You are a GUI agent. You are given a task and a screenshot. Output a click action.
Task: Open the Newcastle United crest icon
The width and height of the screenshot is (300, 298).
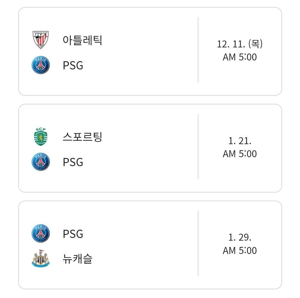point(41,259)
